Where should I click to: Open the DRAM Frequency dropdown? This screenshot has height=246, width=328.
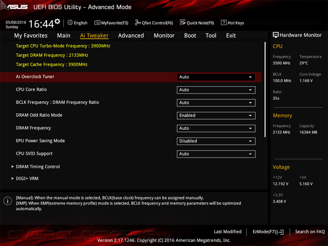click(216, 128)
